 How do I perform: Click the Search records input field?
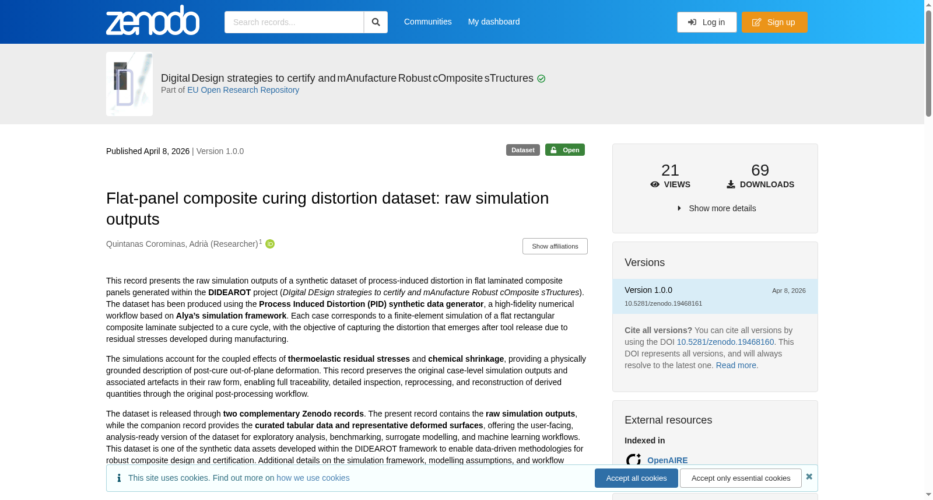coord(294,22)
